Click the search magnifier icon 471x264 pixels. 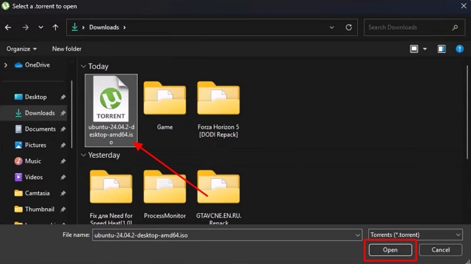[455, 27]
